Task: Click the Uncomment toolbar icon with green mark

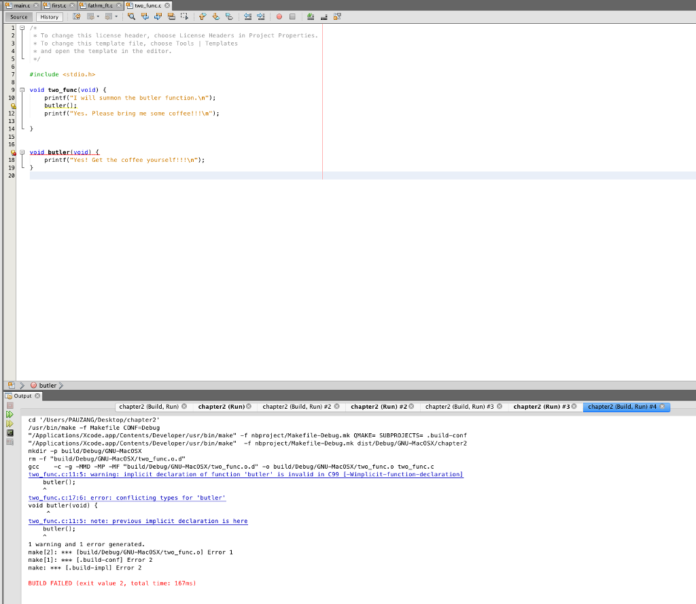Action: point(311,16)
